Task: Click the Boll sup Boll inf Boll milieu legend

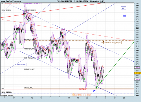Action: click(33, 3)
